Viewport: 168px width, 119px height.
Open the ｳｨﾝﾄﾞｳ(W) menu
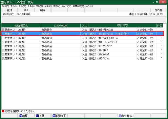[67, 6]
